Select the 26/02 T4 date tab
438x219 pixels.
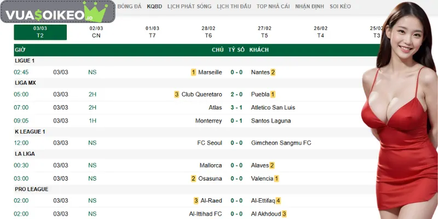321,32
